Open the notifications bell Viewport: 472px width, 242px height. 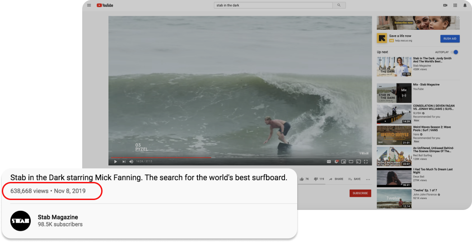tap(465, 5)
